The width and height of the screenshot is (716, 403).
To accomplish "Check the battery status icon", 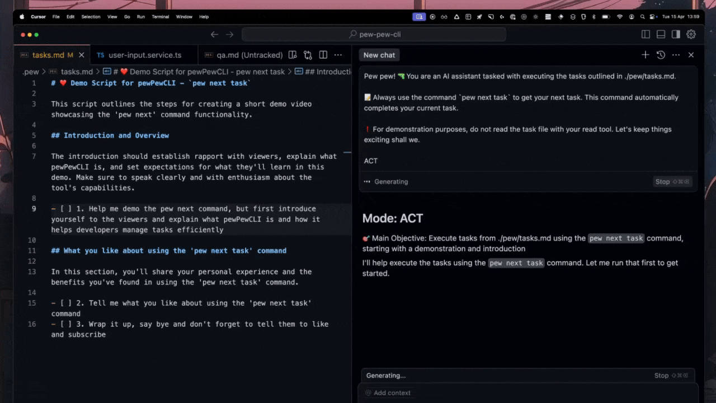I will point(605,17).
